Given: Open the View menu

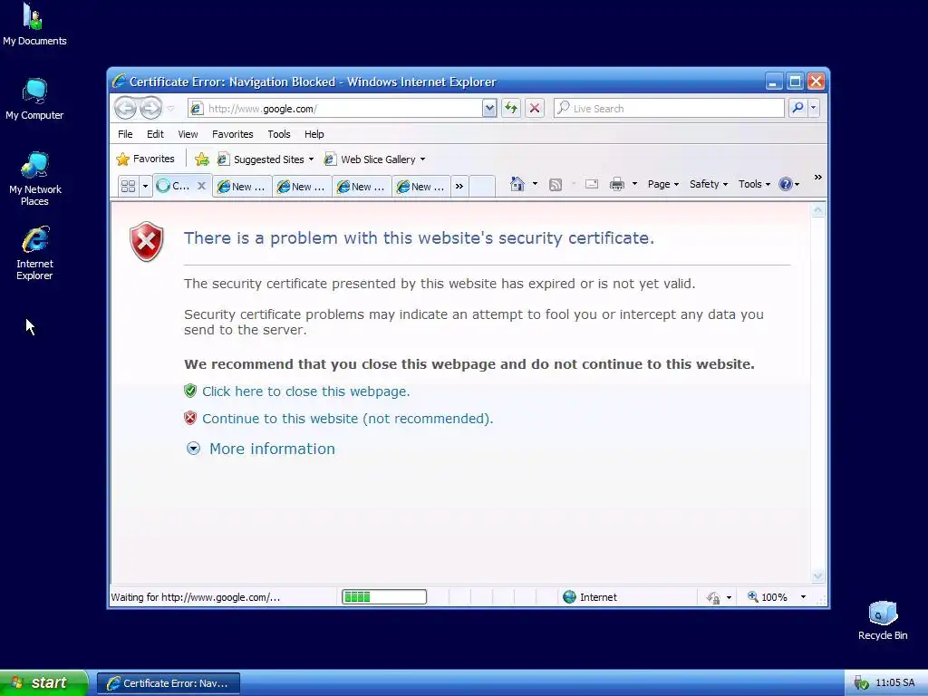Looking at the screenshot, I should point(188,134).
